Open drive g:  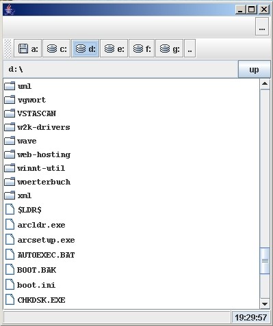[169, 49]
